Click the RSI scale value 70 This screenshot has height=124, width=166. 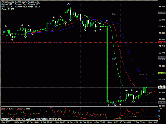[x=160, y=111]
